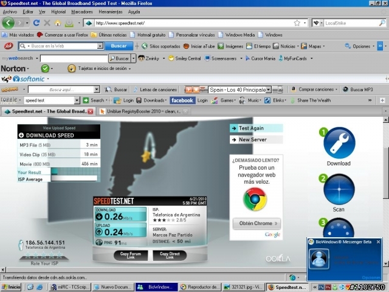This screenshot has width=389, height=292.
Task: Click the URL address bar
Action: [193, 23]
